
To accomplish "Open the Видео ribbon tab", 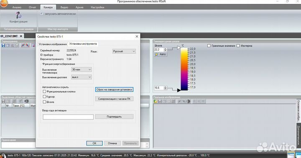I will [64, 7].
